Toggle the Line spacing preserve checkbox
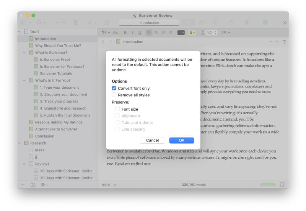 (118, 129)
